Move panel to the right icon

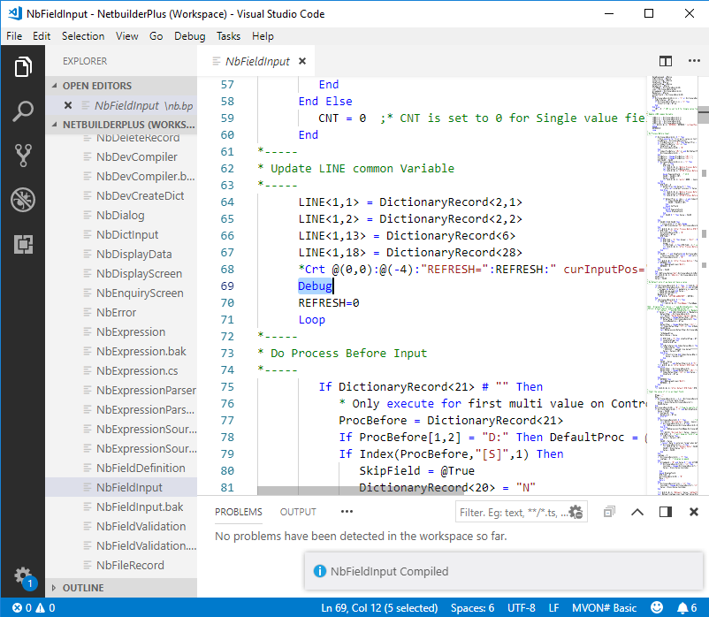665,512
